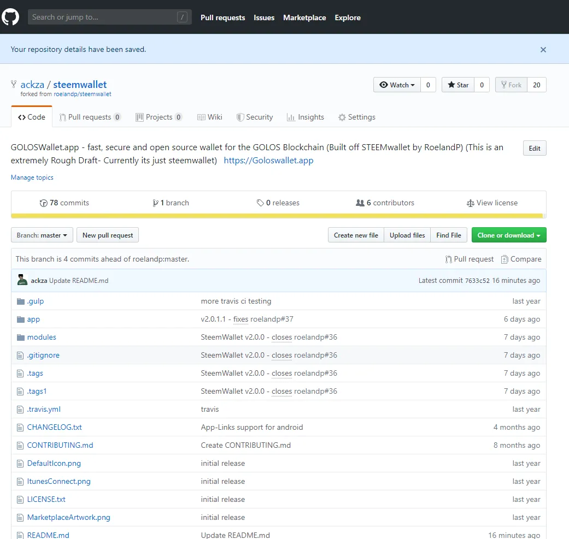Click the slash shortcut icon in the search box
Image resolution: width=569 pixels, height=539 pixels.
click(x=182, y=17)
